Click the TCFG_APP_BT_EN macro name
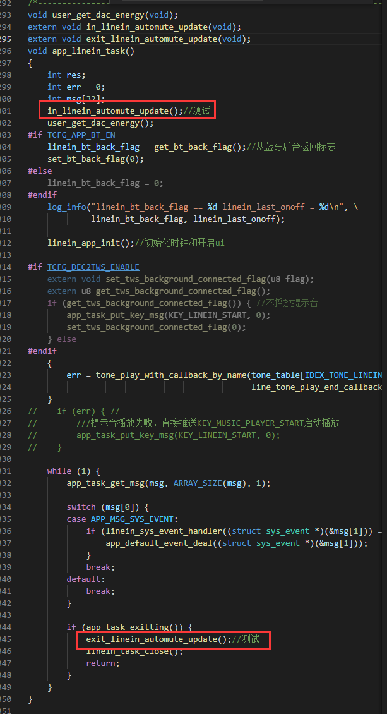The image size is (387, 714). pos(81,135)
